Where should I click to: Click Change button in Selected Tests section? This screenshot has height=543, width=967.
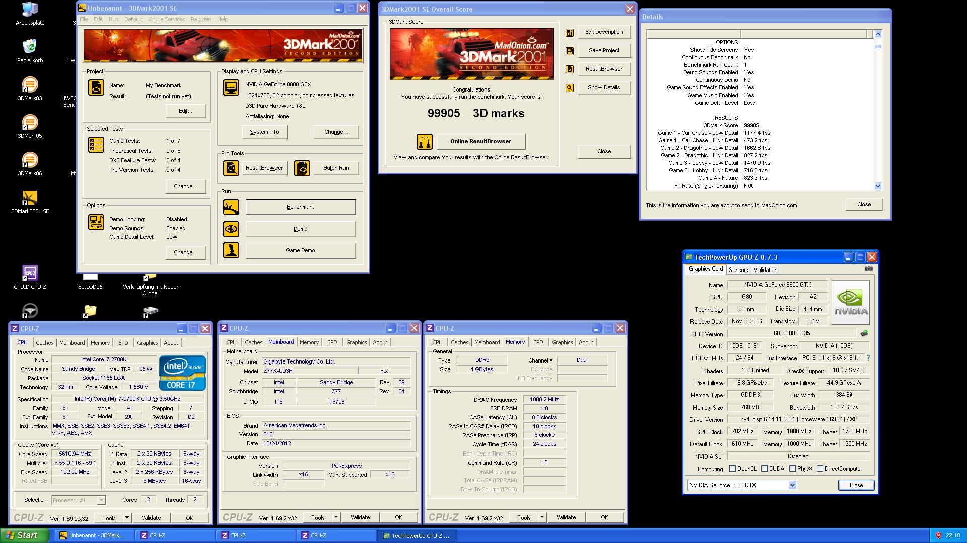185,186
